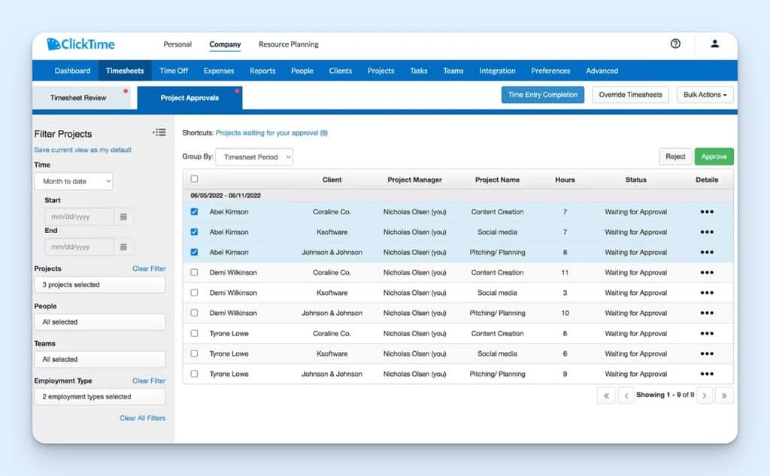Click the Reject button
Screen dimensions: 770x476
click(x=675, y=156)
